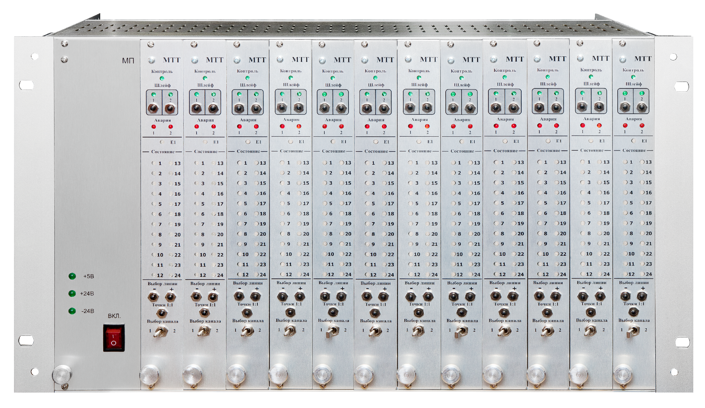705x408 pixels.
Task: Click Шлейф jack 2 on first MTT module
Action: 170,109
